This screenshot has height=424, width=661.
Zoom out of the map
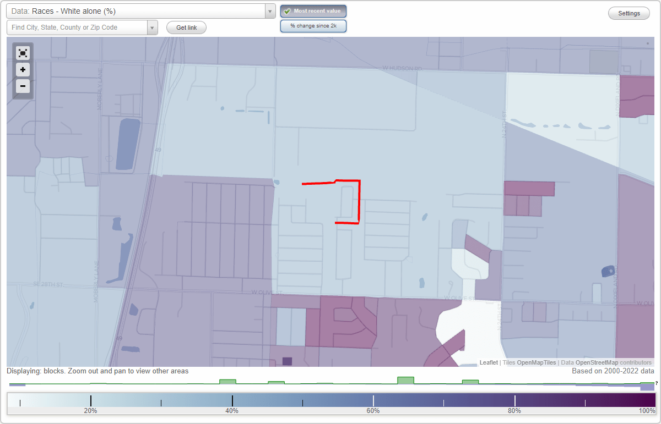point(23,86)
